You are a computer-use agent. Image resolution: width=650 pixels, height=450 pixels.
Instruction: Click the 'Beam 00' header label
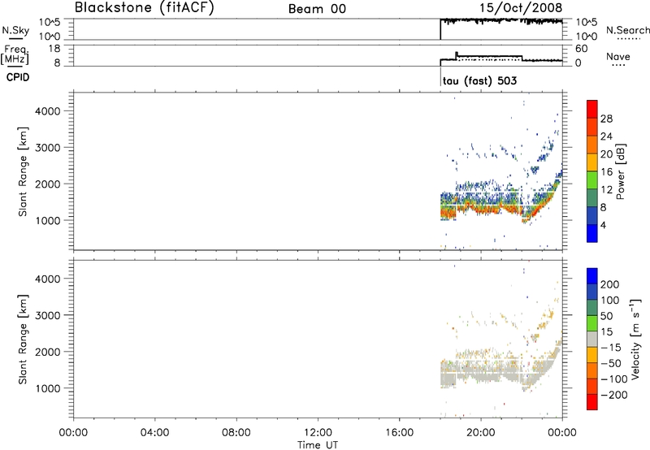[x=317, y=9]
